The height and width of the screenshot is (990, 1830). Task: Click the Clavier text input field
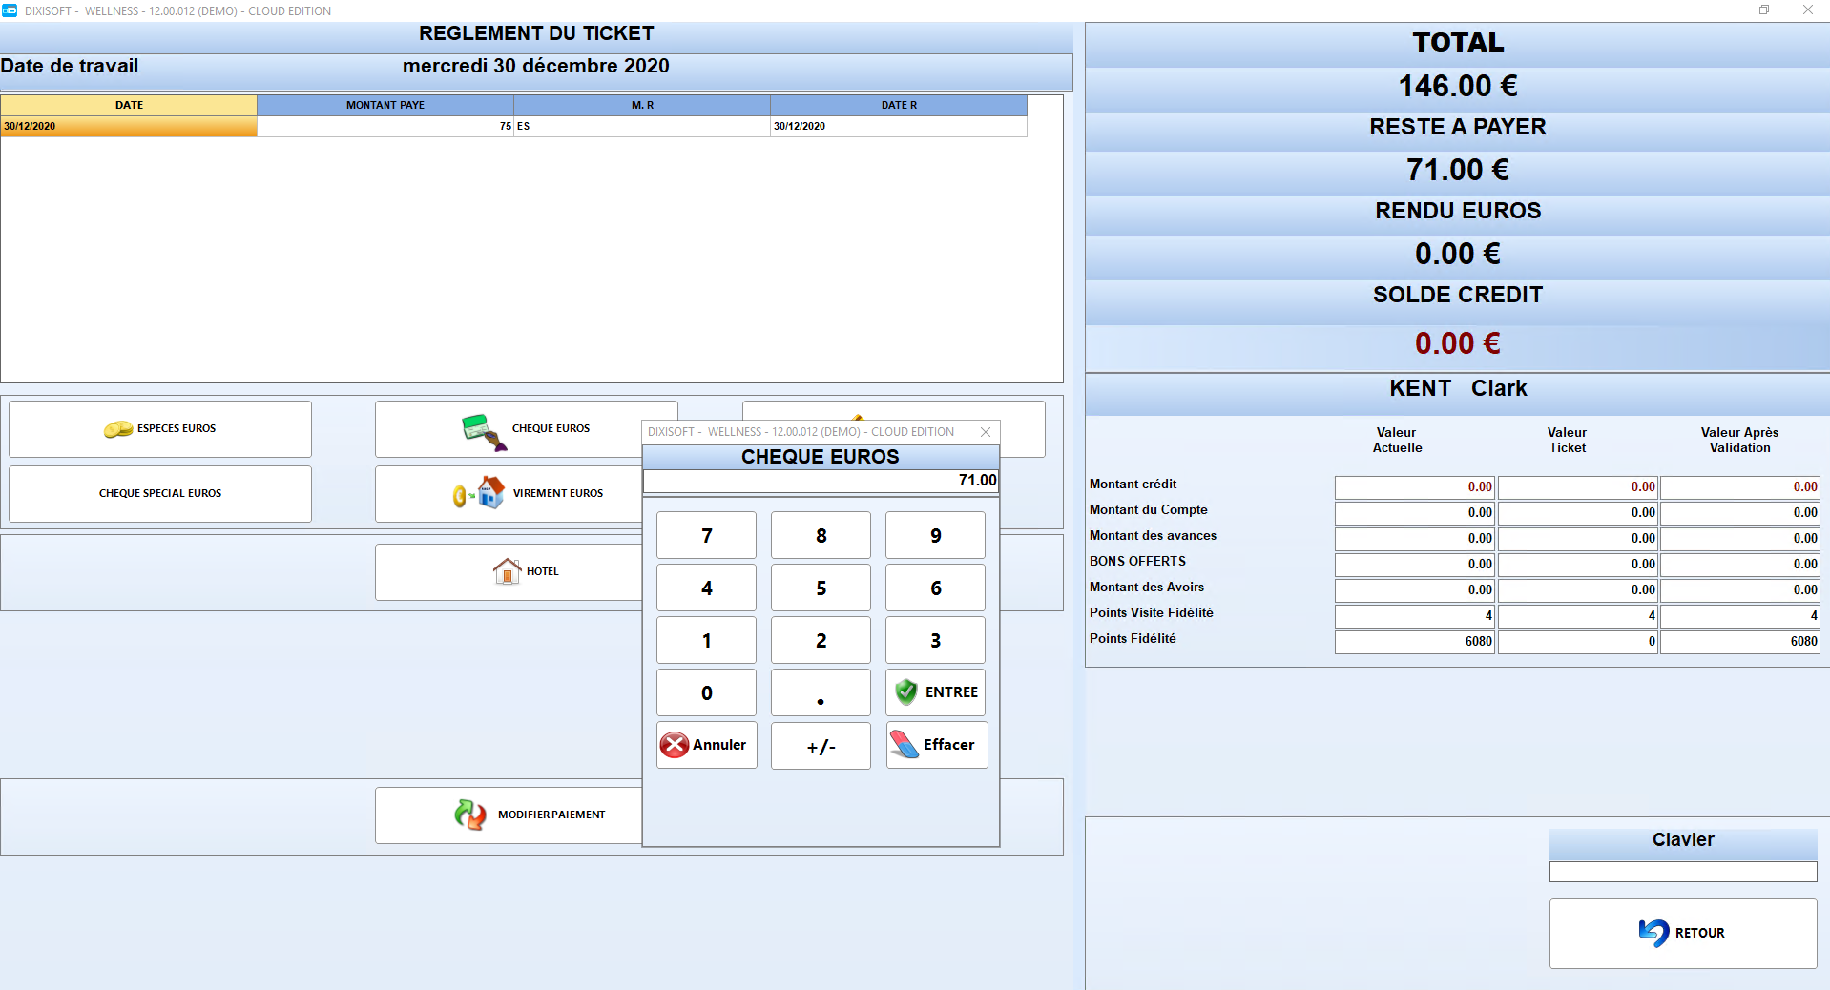coord(1683,872)
